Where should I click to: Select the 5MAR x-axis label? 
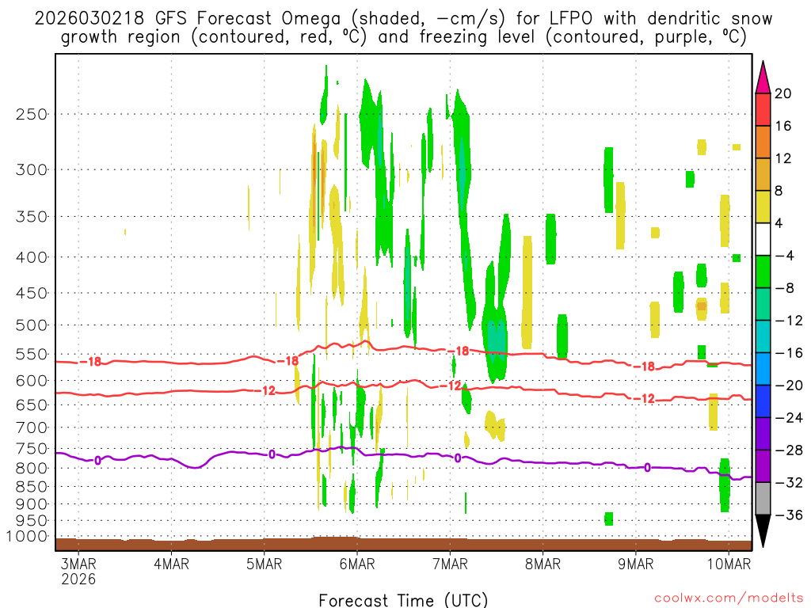[265, 564]
